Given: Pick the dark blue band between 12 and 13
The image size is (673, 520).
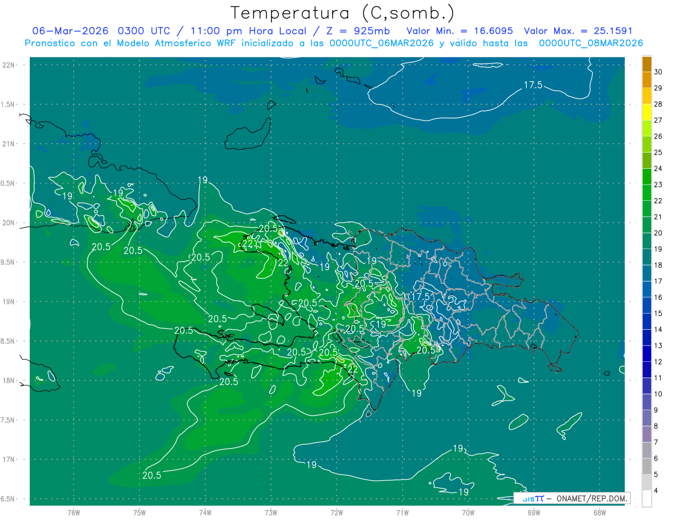Looking at the screenshot, I should (x=647, y=354).
